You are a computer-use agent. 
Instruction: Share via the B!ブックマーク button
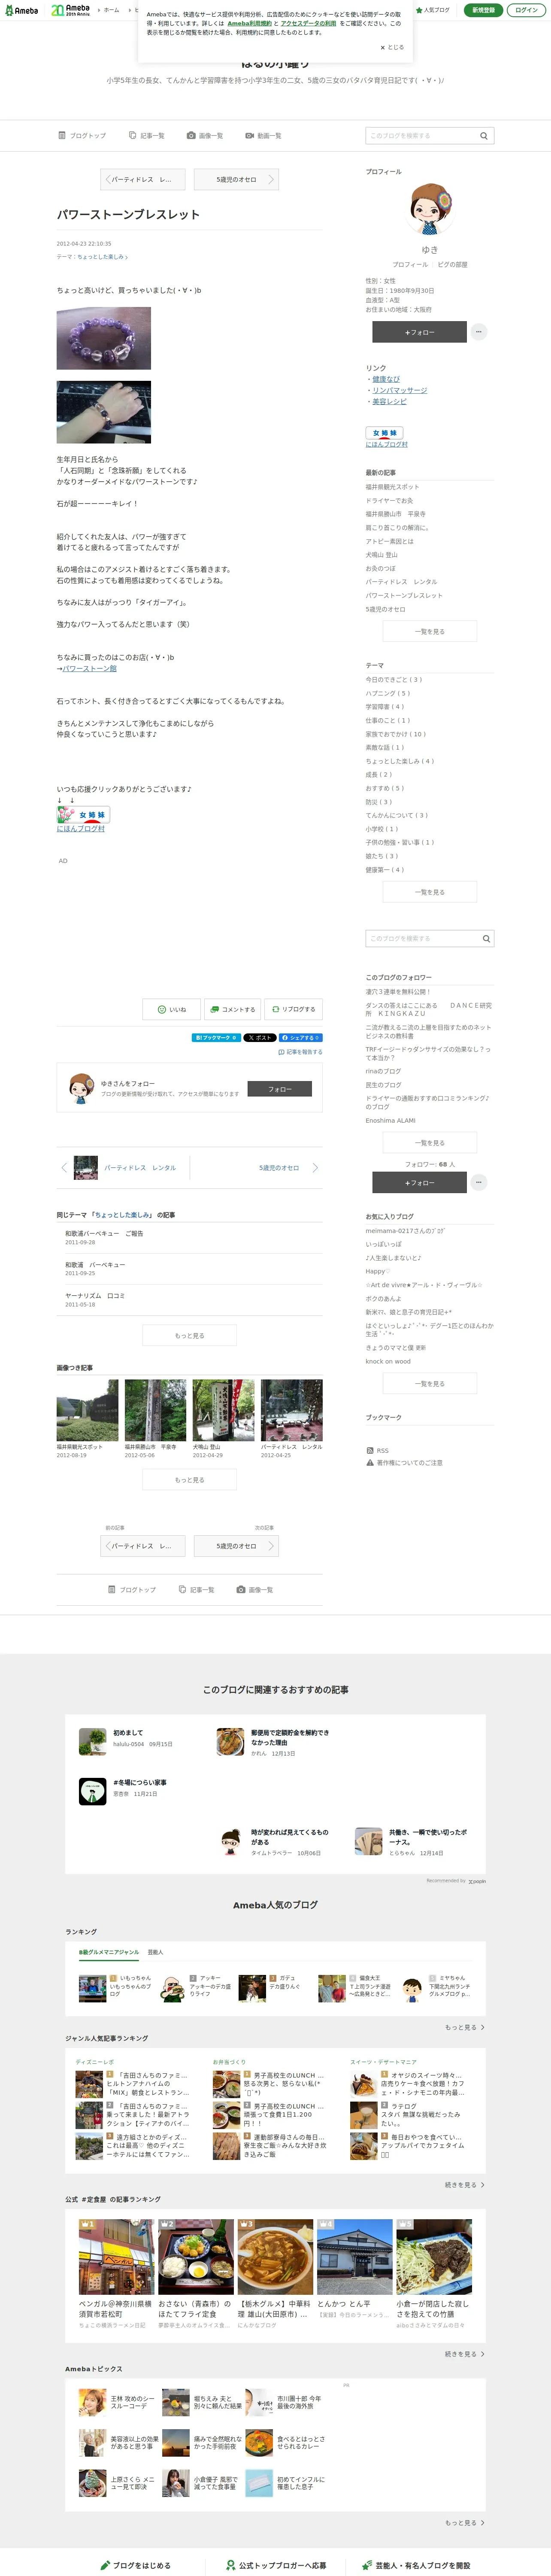pyautogui.click(x=216, y=1038)
